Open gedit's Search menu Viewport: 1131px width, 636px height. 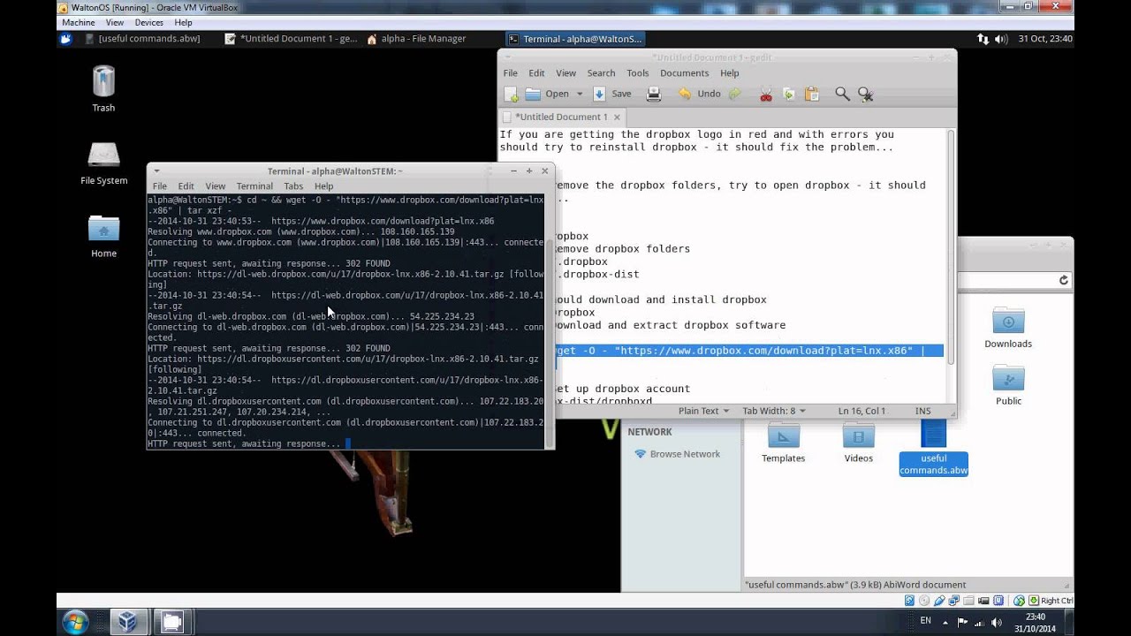tap(601, 73)
